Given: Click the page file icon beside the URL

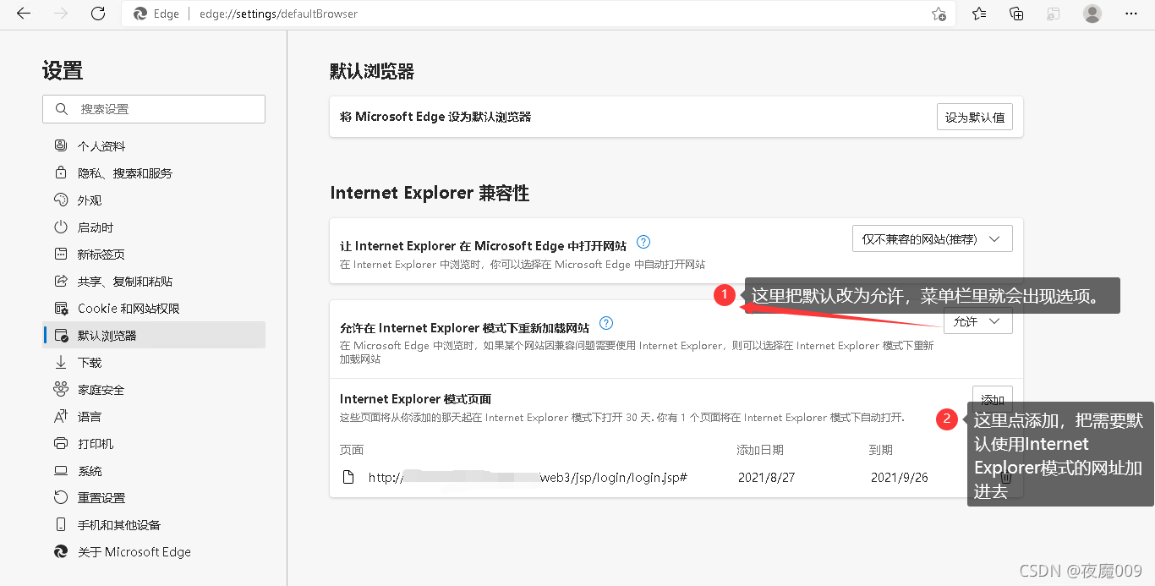Looking at the screenshot, I should (348, 478).
